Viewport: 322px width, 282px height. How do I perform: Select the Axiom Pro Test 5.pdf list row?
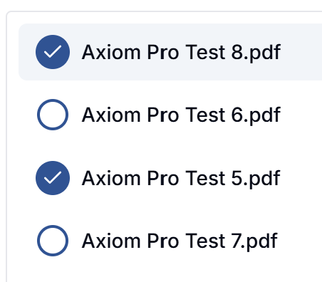pyautogui.click(x=170, y=178)
